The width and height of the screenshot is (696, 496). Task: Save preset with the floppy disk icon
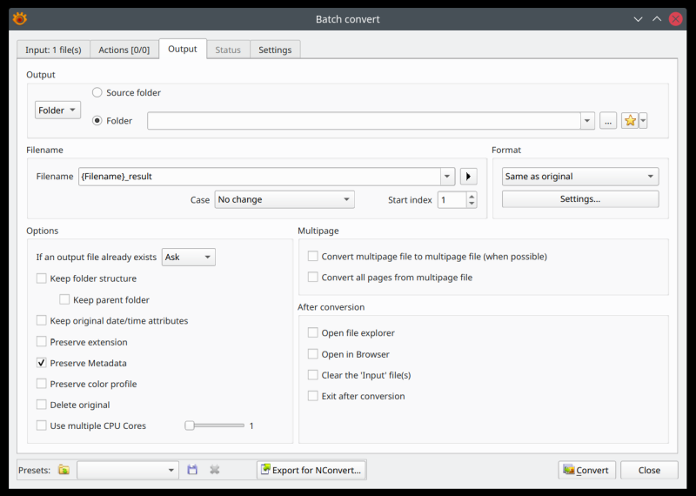tap(192, 470)
